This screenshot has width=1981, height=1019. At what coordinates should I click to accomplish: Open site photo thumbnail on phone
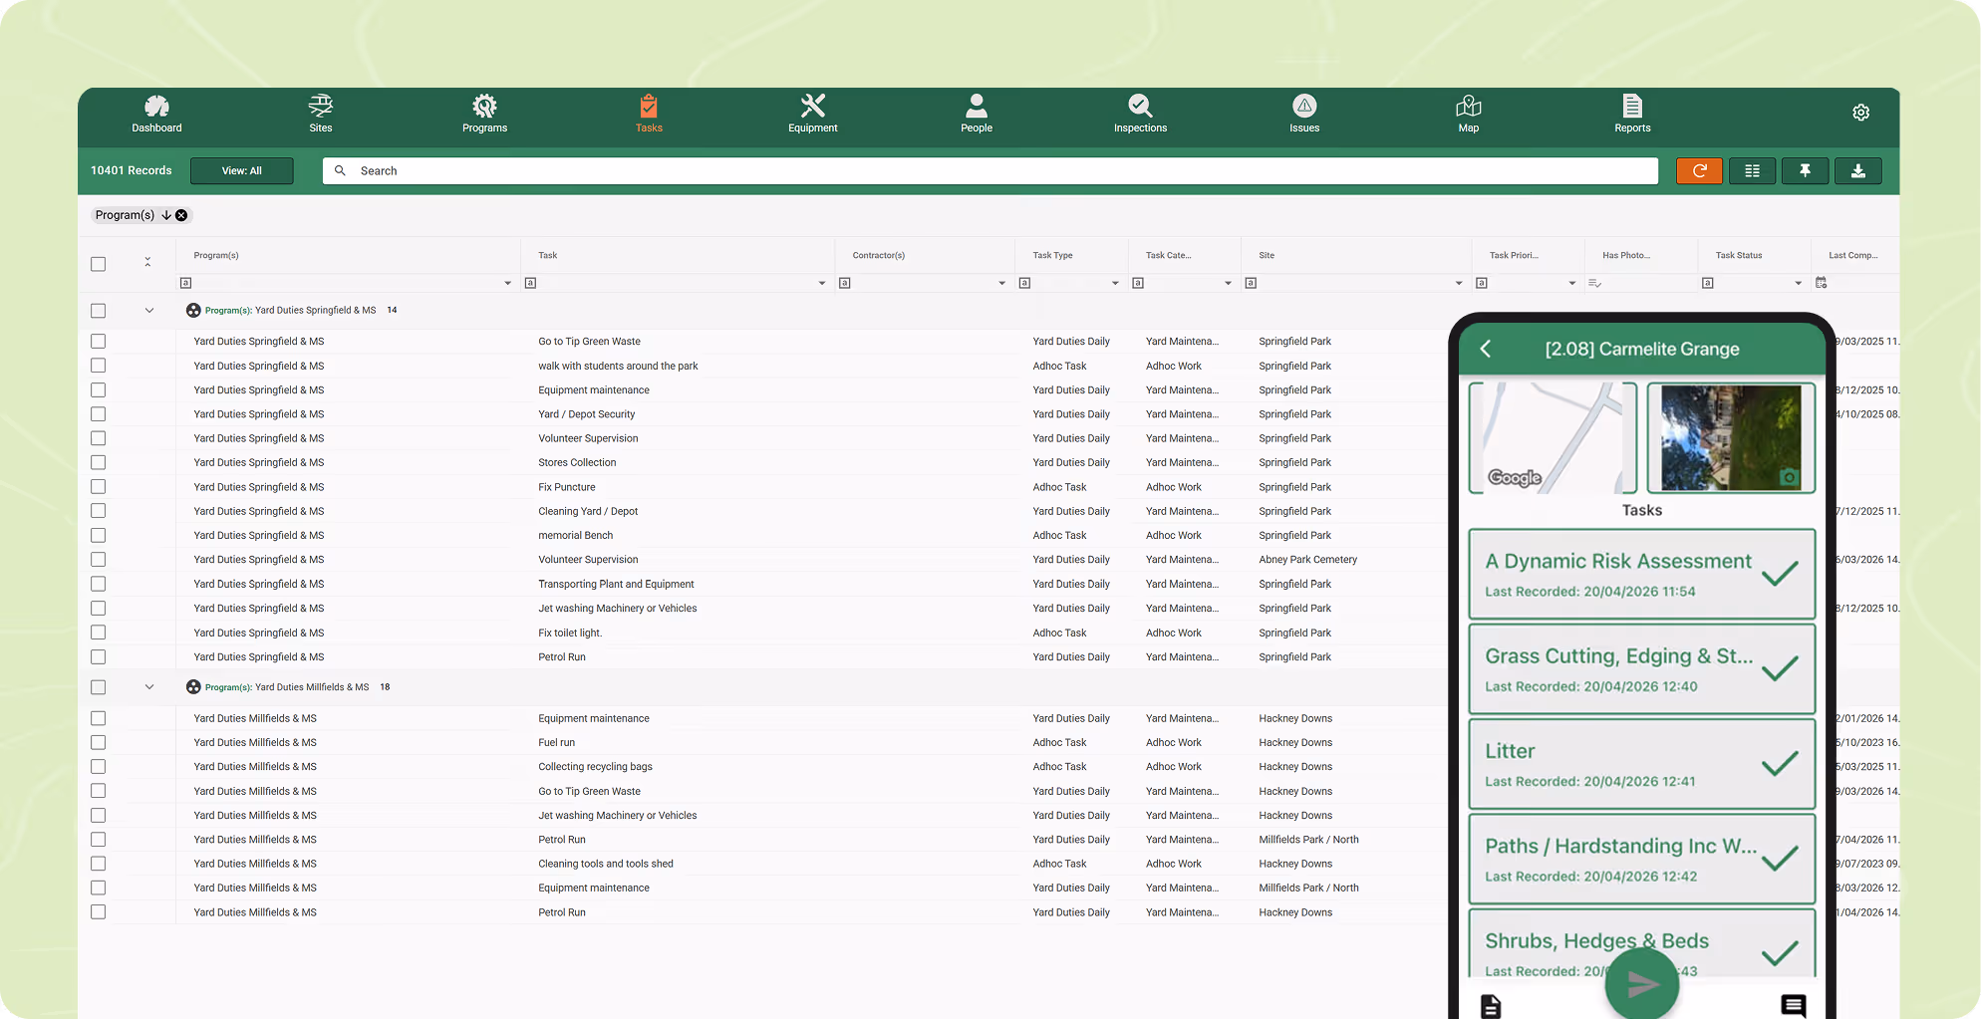[x=1731, y=437]
